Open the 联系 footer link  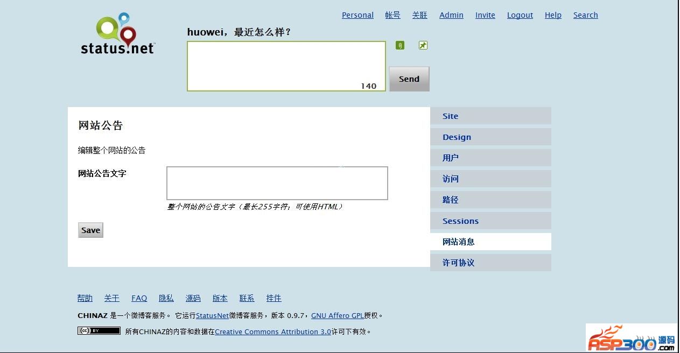[247, 298]
